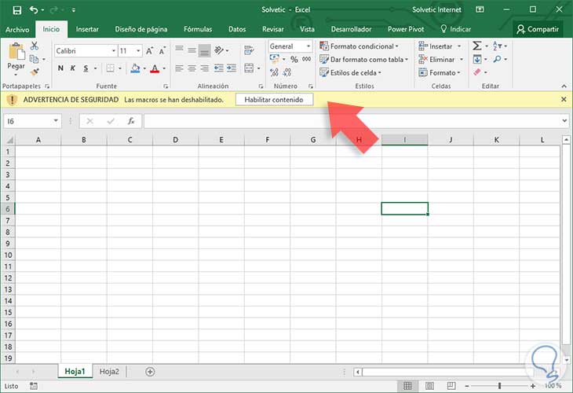Screen dimensions: 573x393
Task: Click the decrease decimal icon
Action: [286, 72]
